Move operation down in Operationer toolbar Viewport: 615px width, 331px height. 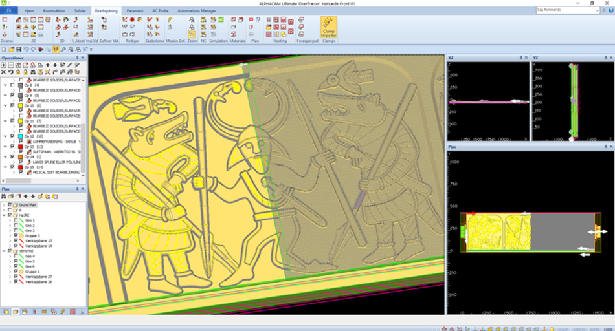tap(55, 65)
